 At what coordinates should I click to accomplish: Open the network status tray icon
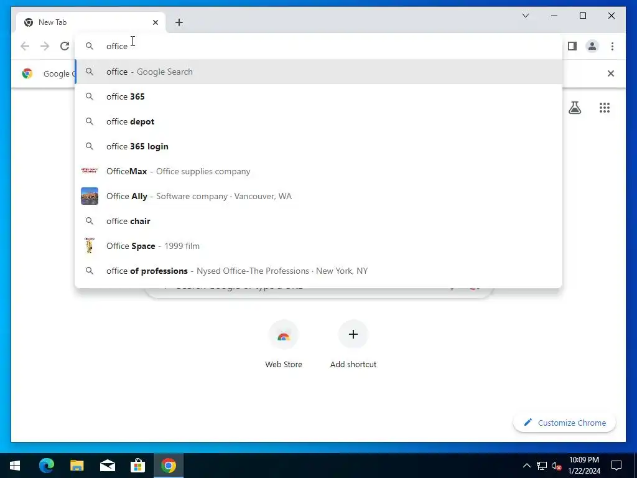click(542, 466)
